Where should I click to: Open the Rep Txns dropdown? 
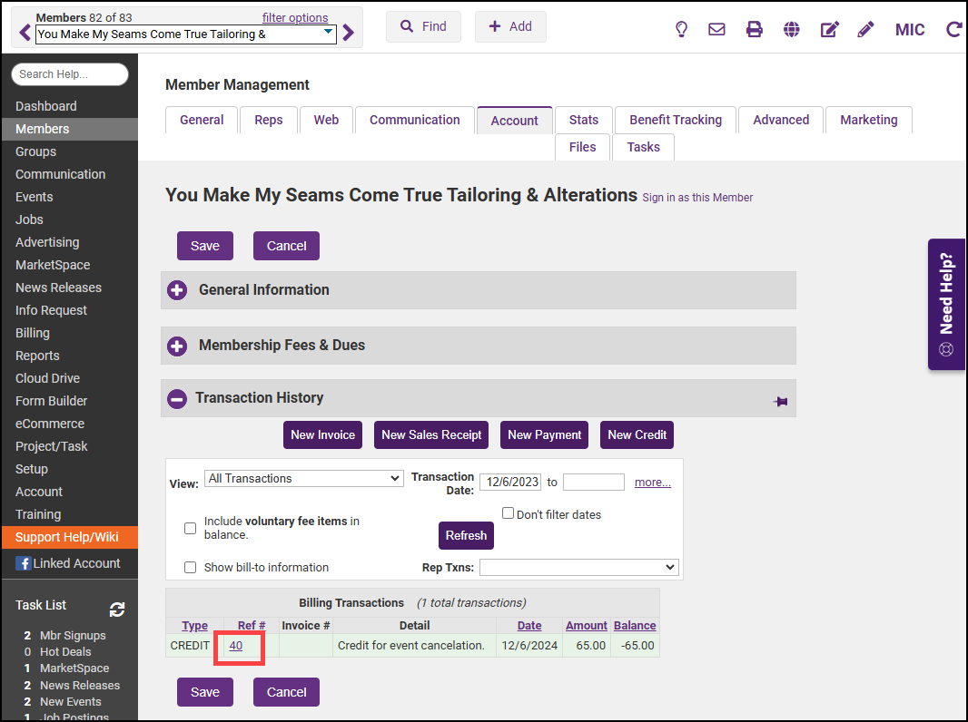[578, 567]
